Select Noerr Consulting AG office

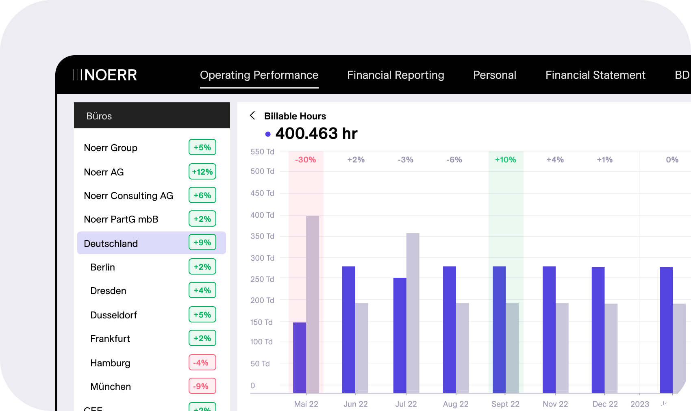128,196
